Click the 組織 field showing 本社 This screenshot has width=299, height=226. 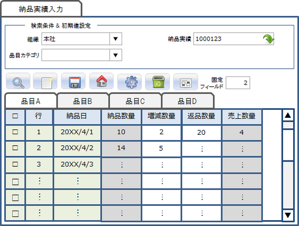[x=76, y=39]
